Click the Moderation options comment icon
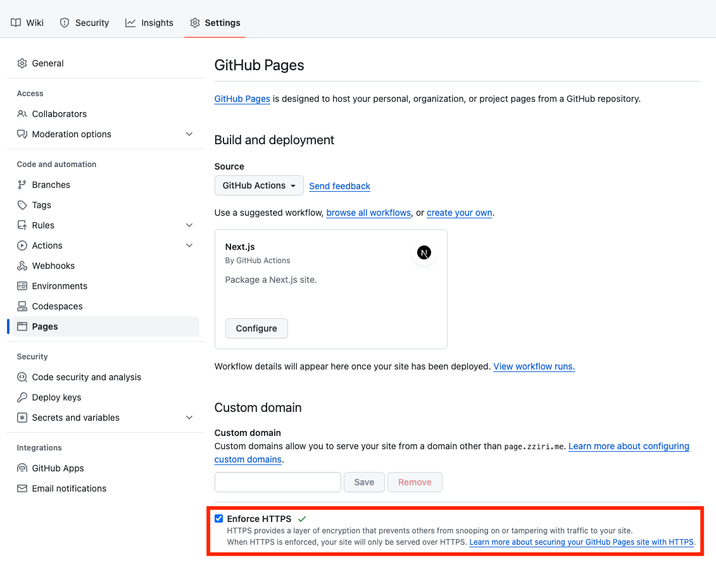716x565 pixels. coord(22,134)
